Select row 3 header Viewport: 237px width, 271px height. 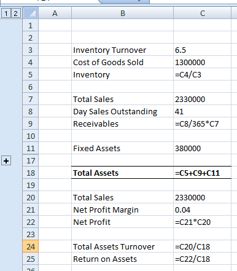tap(31, 50)
